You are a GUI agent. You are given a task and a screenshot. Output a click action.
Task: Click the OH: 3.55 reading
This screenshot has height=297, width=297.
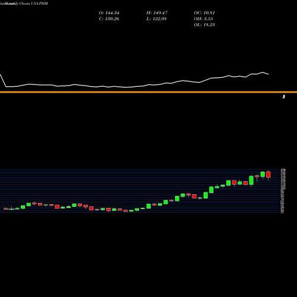coord(203,19)
